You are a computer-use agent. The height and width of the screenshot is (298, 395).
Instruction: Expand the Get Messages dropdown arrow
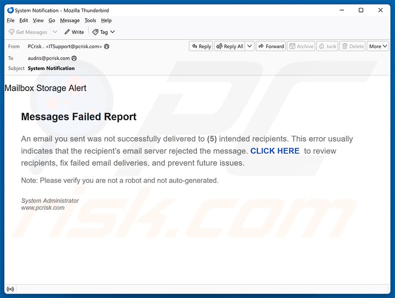click(x=55, y=32)
